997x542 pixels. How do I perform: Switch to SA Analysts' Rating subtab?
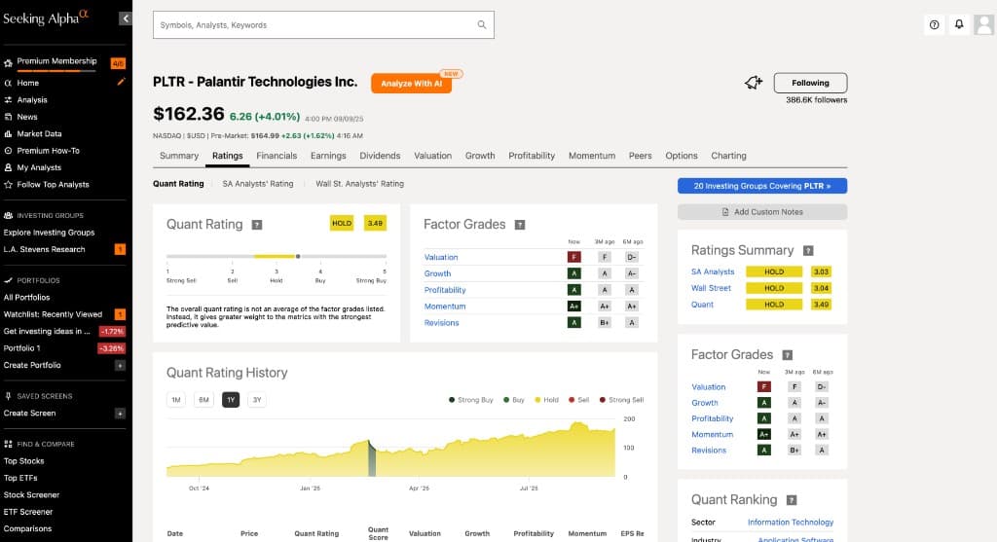click(257, 184)
